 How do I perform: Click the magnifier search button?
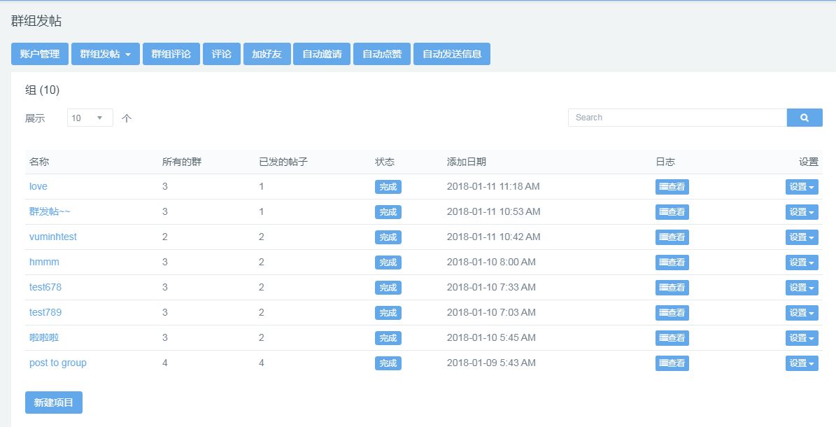(x=805, y=118)
